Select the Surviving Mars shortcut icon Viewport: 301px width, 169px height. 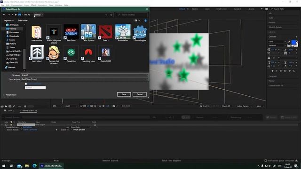(x=88, y=52)
